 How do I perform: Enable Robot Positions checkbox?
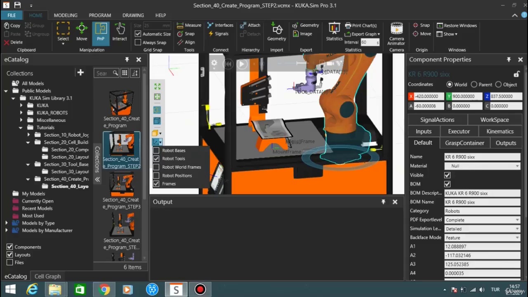pos(156,176)
